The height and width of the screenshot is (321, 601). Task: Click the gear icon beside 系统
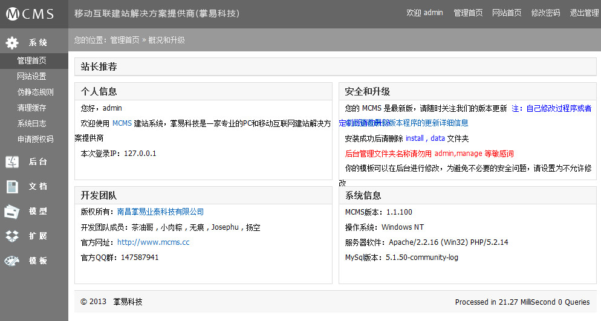click(12, 42)
